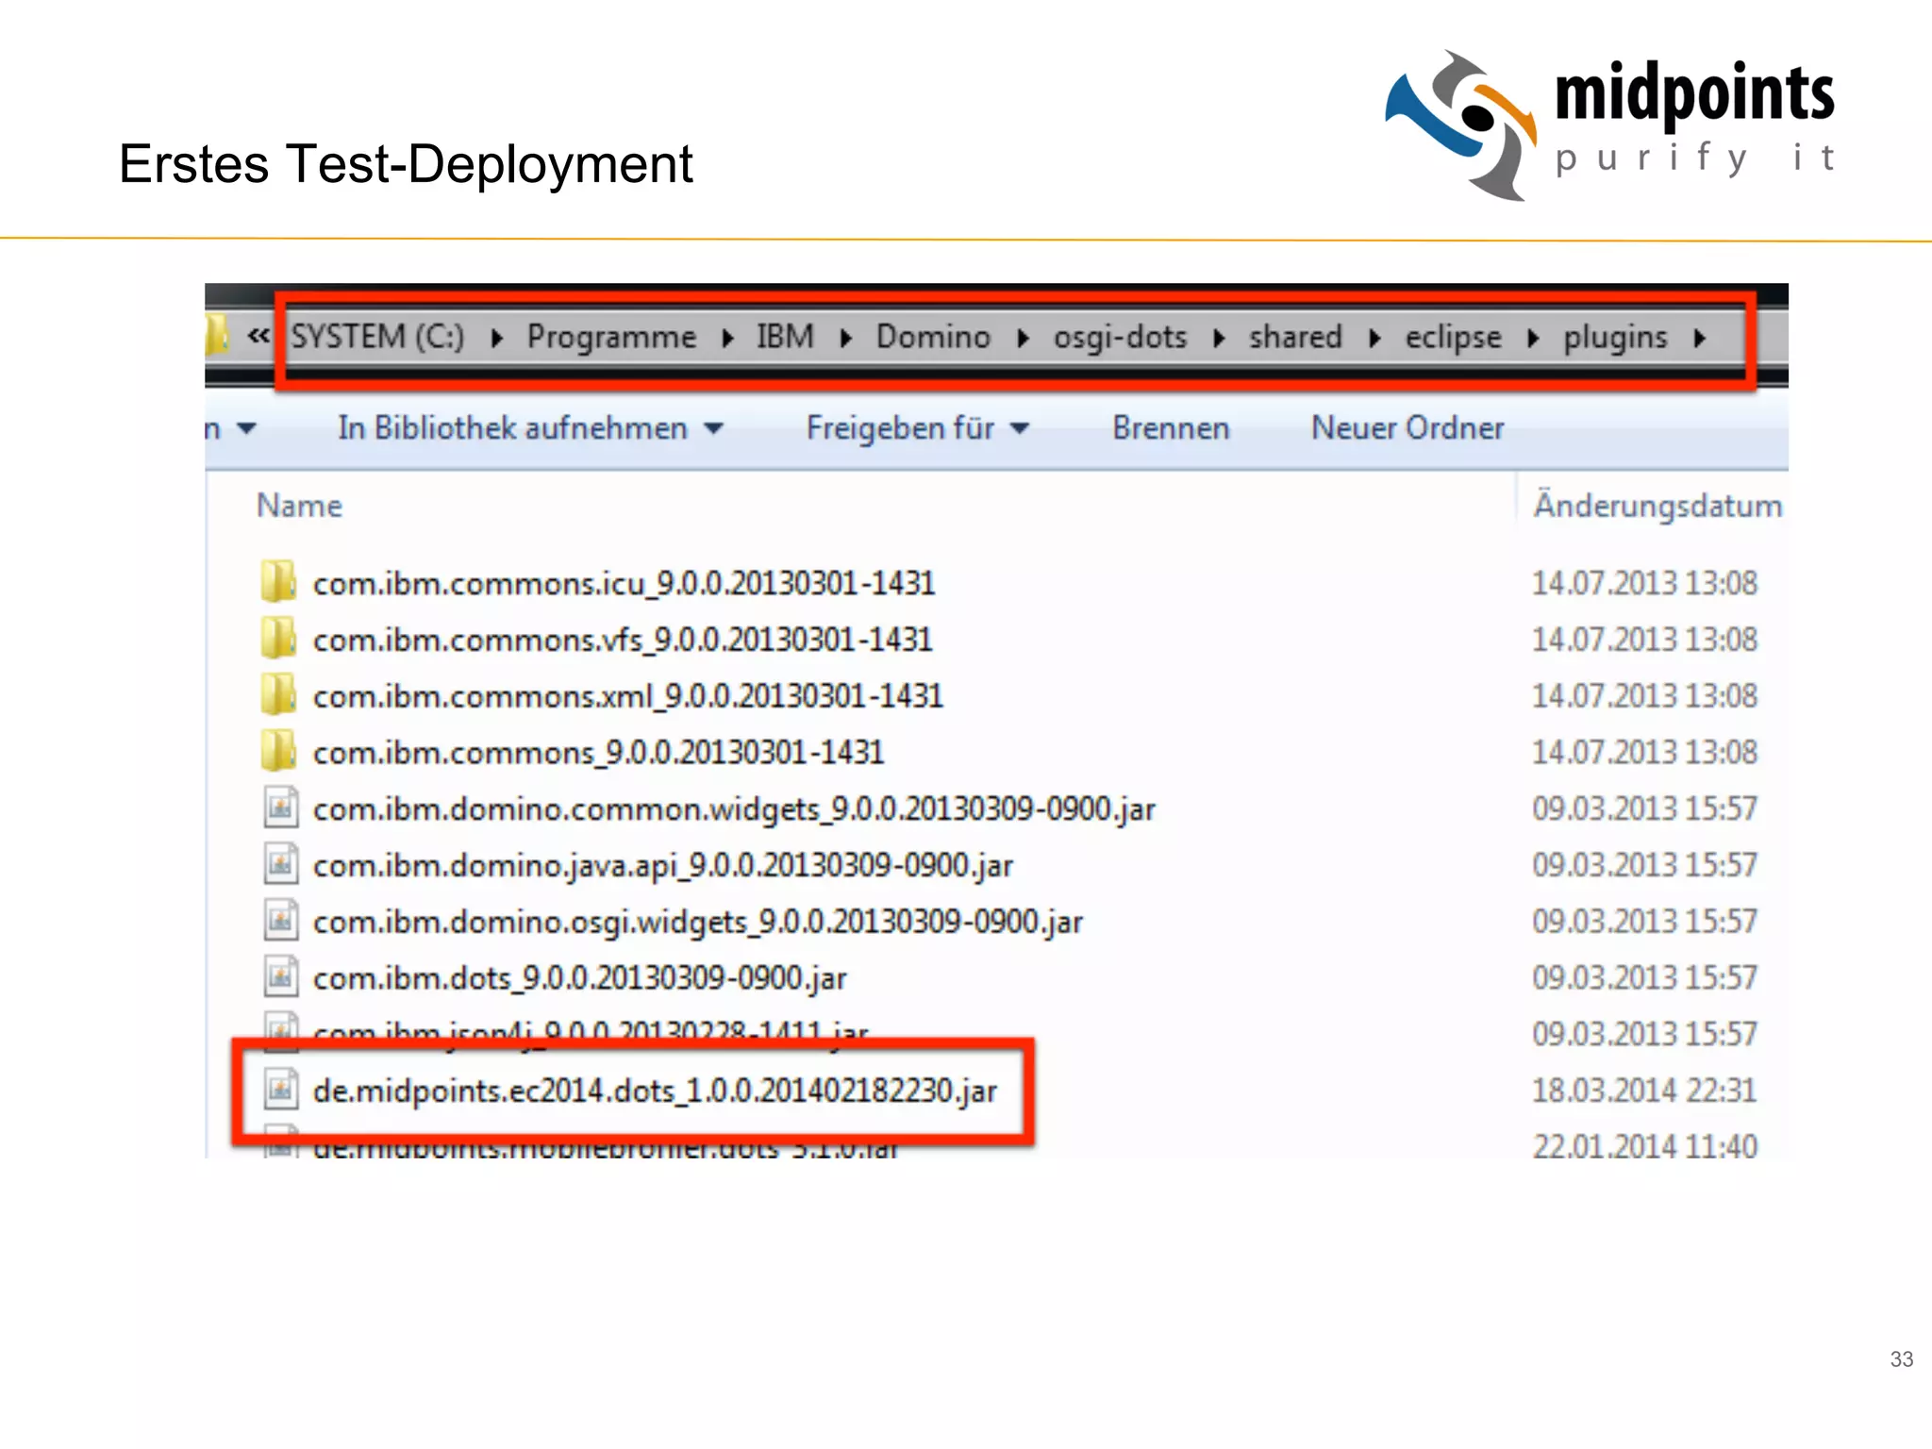The height and width of the screenshot is (1449, 1932).
Task: Sort by Änderungsdatum column header
Action: click(1657, 506)
